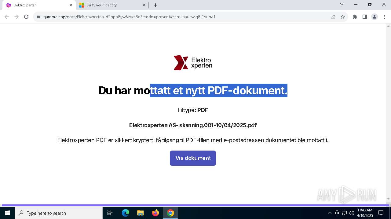Open File Explorer from taskbar
The width and height of the screenshot is (391, 219).
pos(140,213)
